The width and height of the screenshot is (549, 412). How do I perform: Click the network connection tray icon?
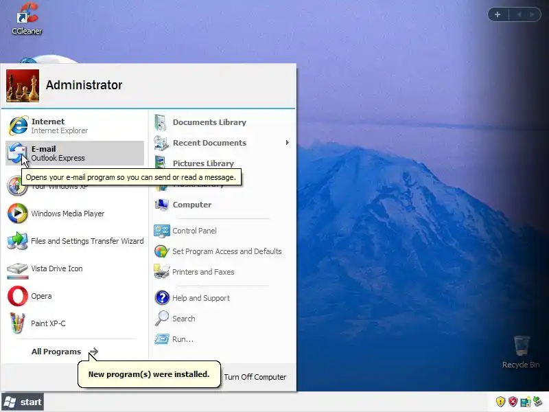[x=525, y=402]
